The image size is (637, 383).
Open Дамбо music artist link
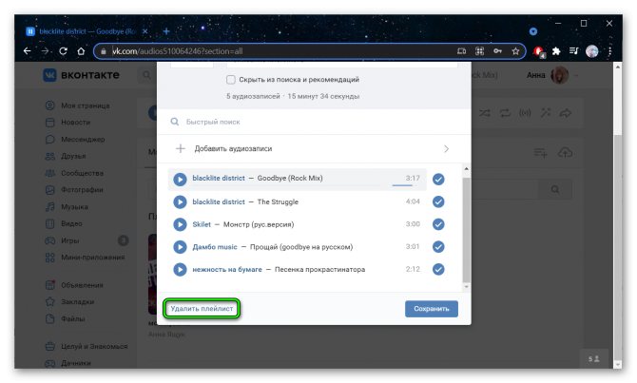(215, 247)
